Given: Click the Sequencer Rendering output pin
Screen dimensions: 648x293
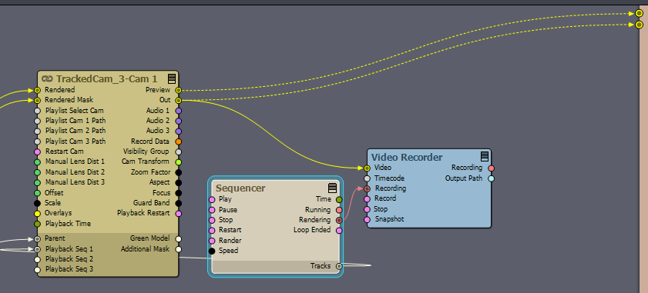Looking at the screenshot, I should pyautogui.click(x=339, y=220).
